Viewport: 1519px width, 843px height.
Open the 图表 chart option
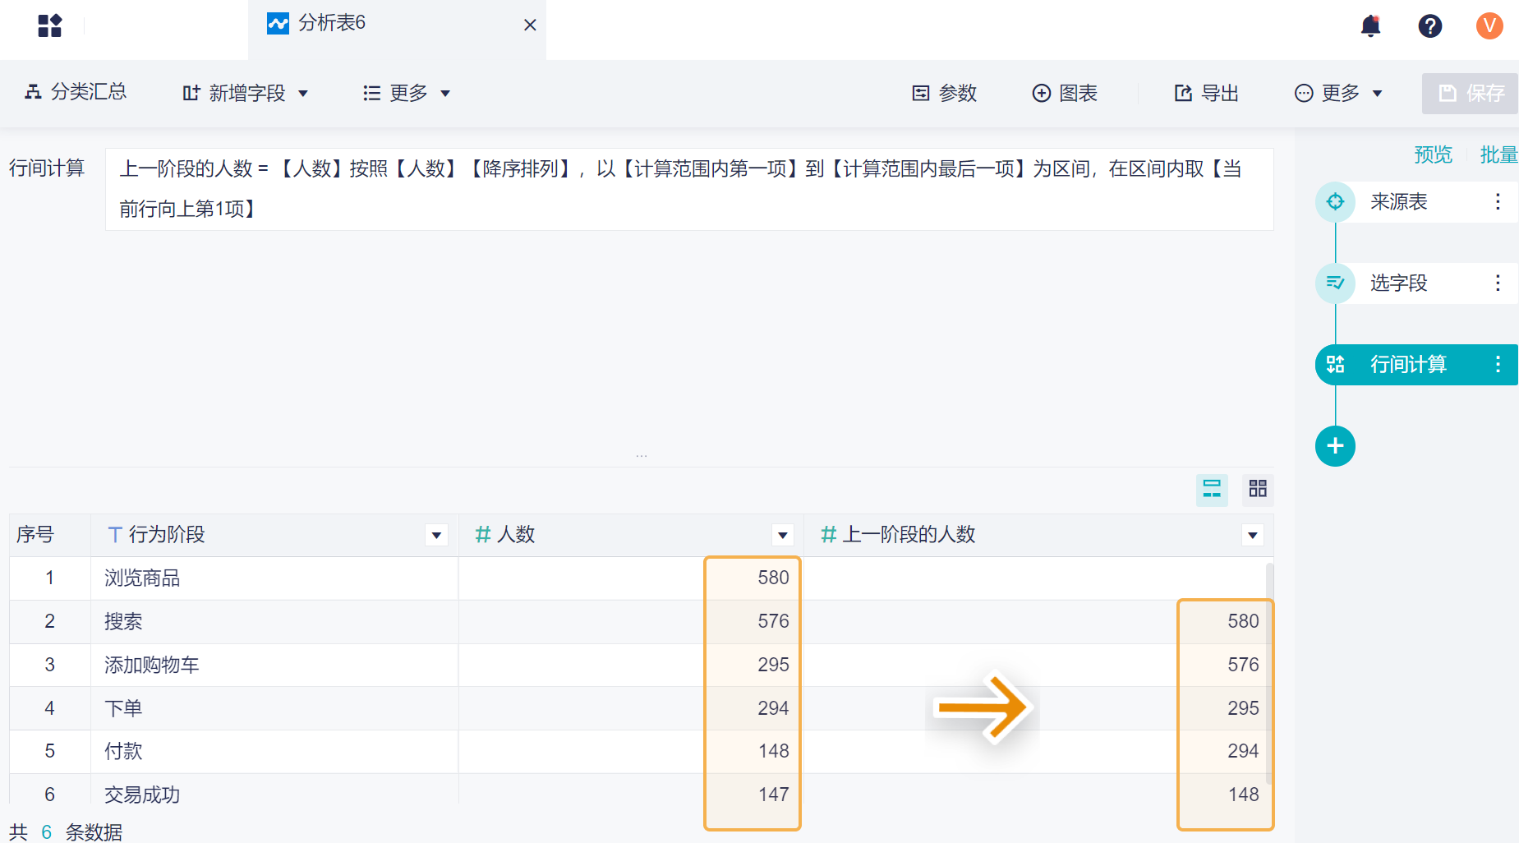point(1065,93)
